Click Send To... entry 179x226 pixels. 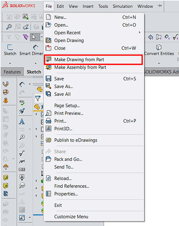(x=93, y=167)
